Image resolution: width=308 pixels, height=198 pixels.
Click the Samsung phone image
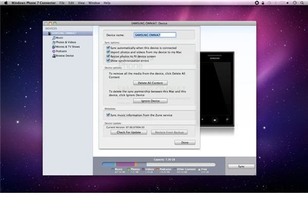[217, 89]
